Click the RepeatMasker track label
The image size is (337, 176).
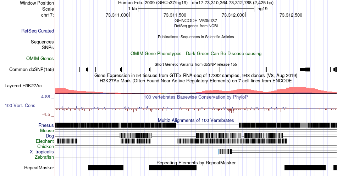pyautogui.click(x=39, y=168)
